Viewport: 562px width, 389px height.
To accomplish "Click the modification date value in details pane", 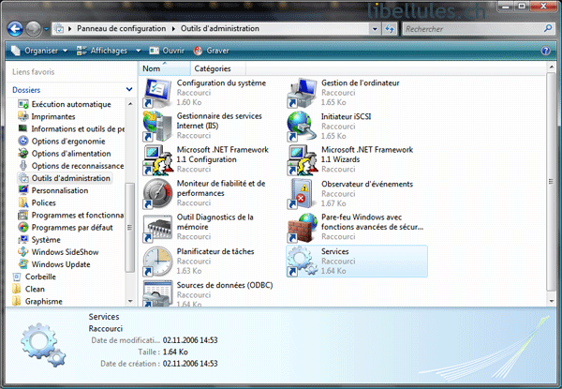I will coord(190,340).
